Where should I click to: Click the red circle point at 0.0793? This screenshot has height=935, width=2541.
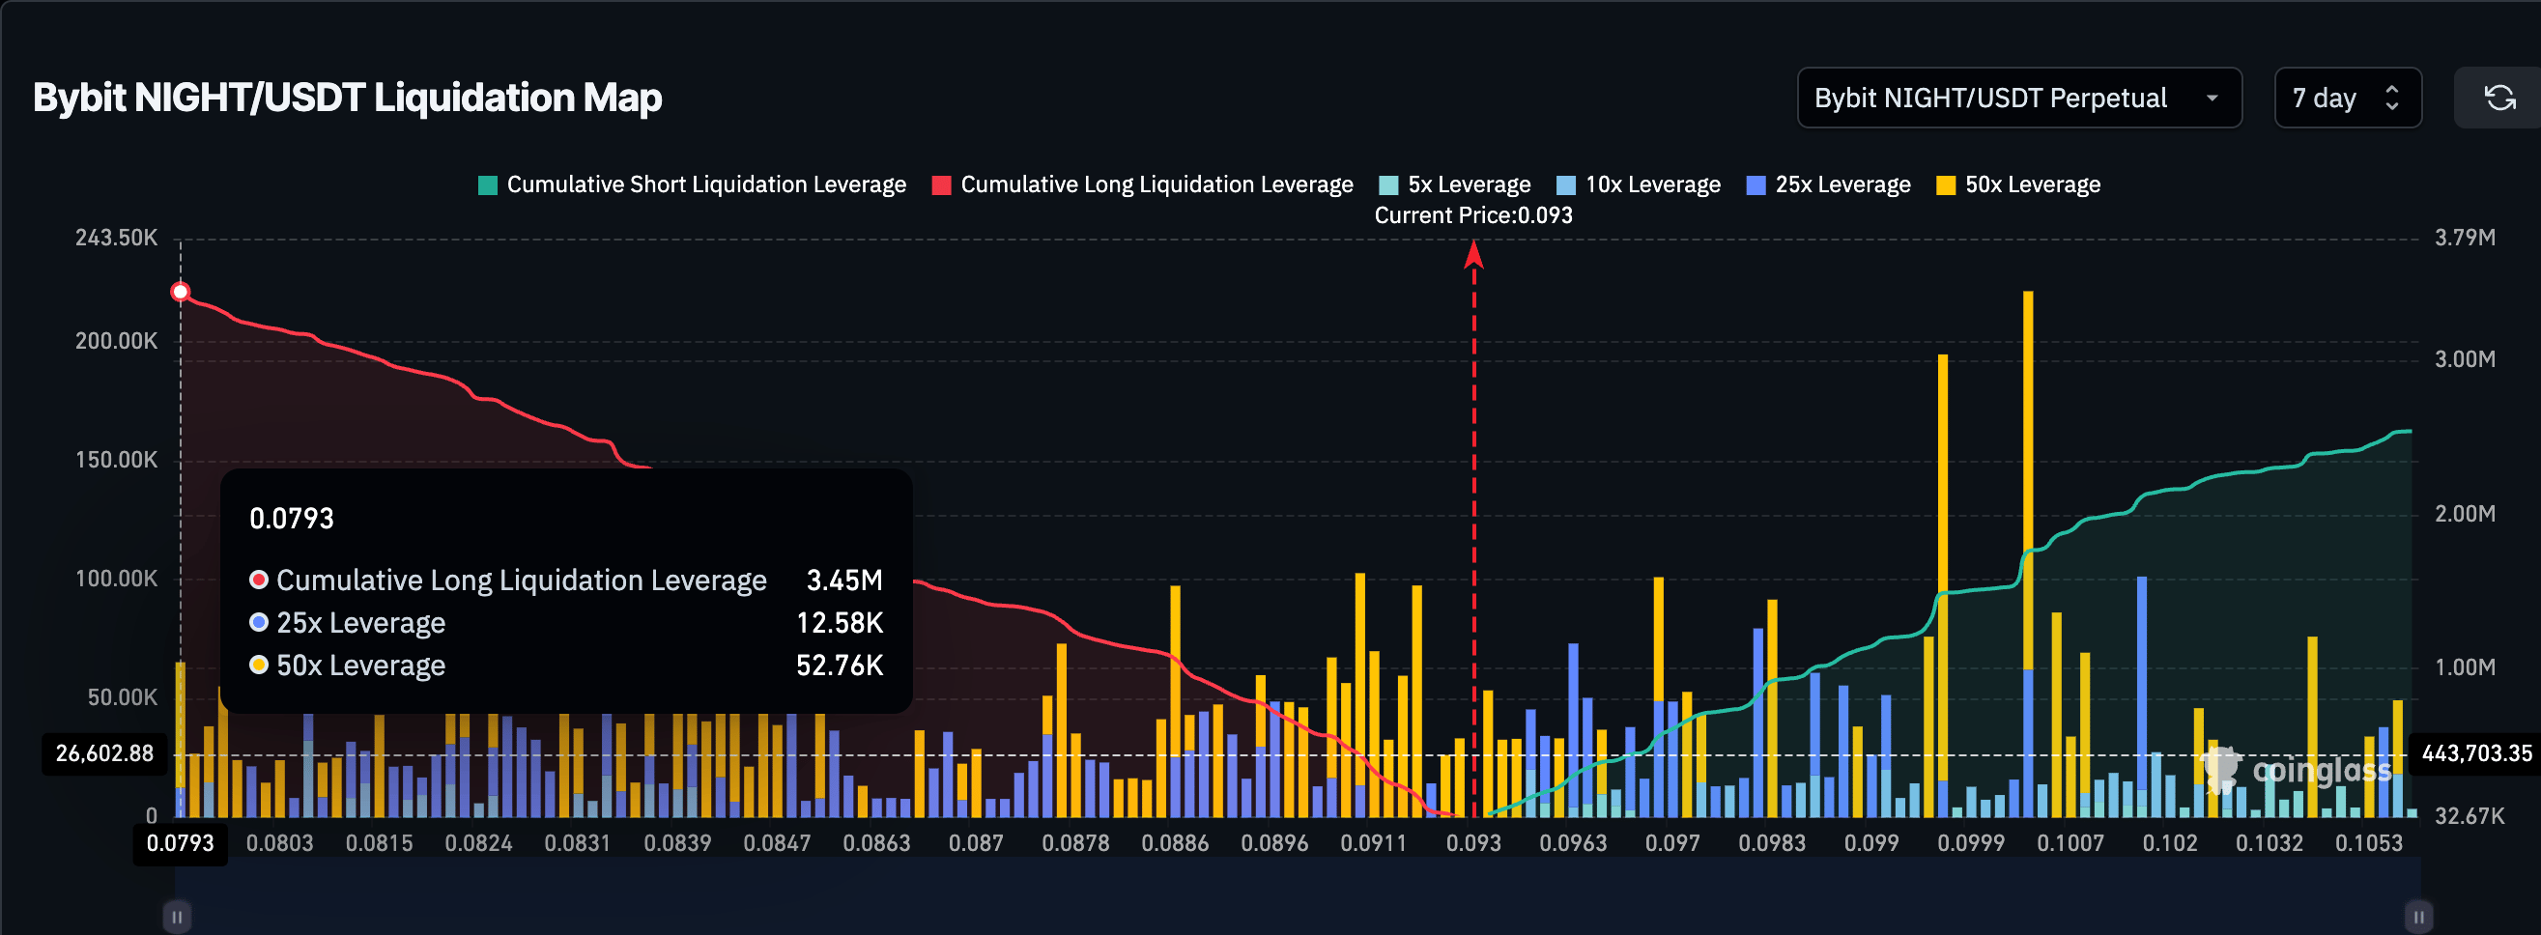coord(180,292)
